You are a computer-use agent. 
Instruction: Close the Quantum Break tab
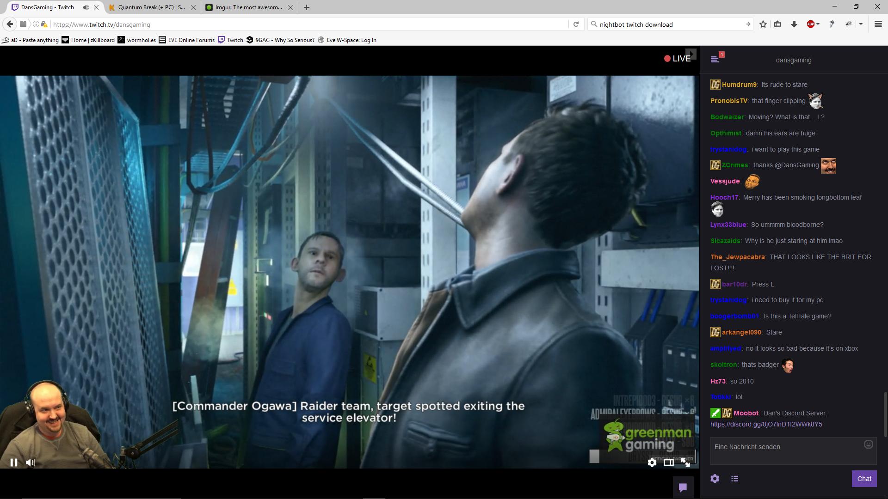click(x=193, y=7)
